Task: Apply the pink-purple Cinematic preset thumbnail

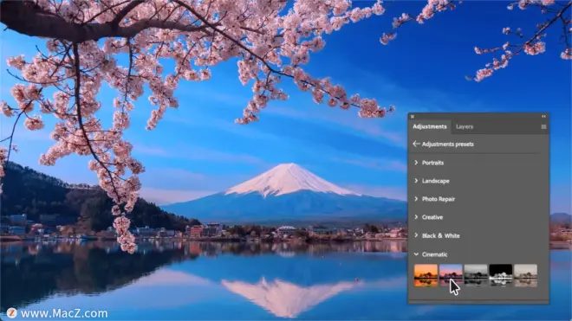Action: tap(451, 275)
